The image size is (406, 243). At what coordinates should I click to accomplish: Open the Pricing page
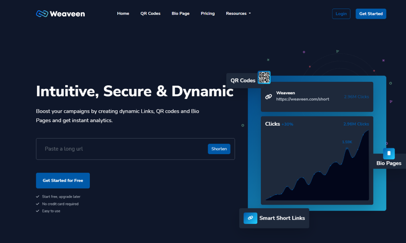[x=208, y=13]
